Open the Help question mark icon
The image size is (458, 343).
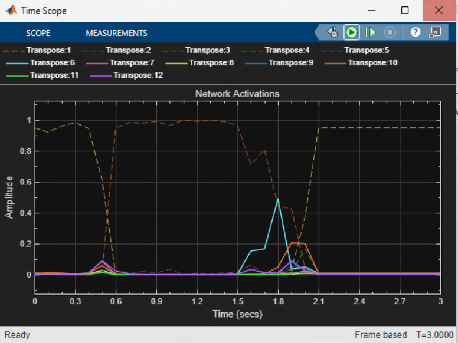point(416,32)
